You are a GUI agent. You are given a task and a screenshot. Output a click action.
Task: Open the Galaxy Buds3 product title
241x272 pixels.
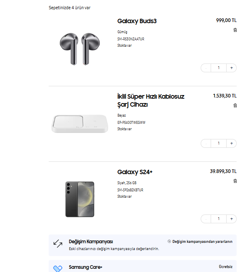point(137,21)
